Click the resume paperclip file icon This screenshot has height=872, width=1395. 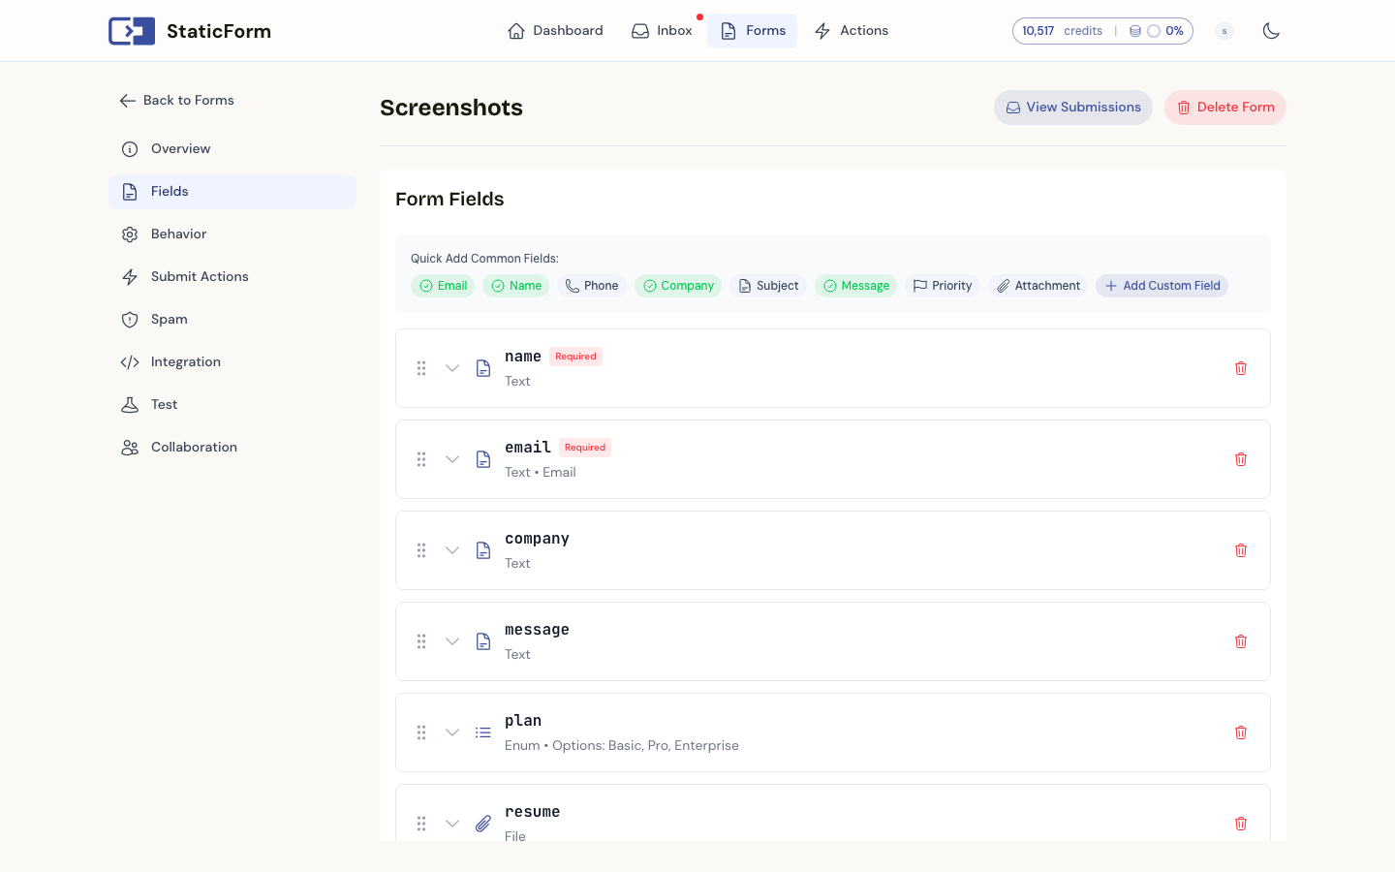(483, 824)
